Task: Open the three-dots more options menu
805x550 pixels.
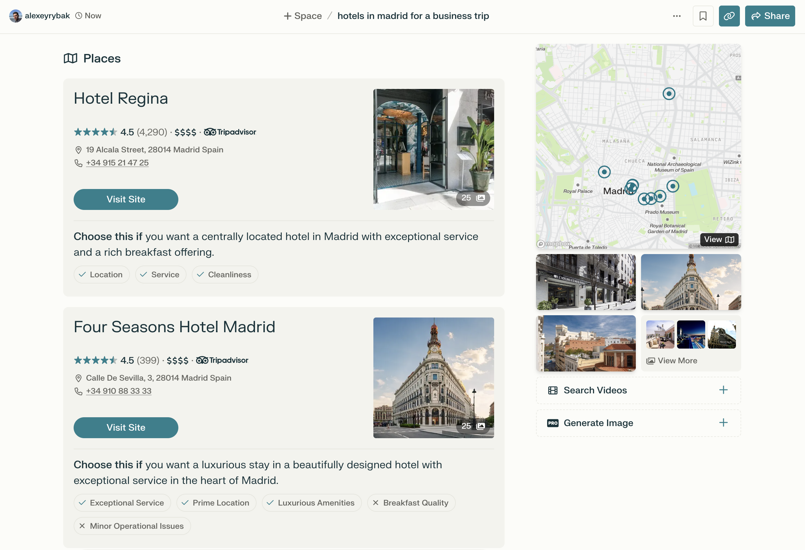Action: (x=676, y=16)
